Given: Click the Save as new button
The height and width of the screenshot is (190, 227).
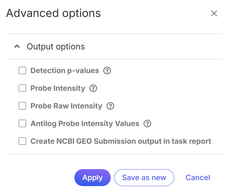Looking at the screenshot, I should click(144, 178).
